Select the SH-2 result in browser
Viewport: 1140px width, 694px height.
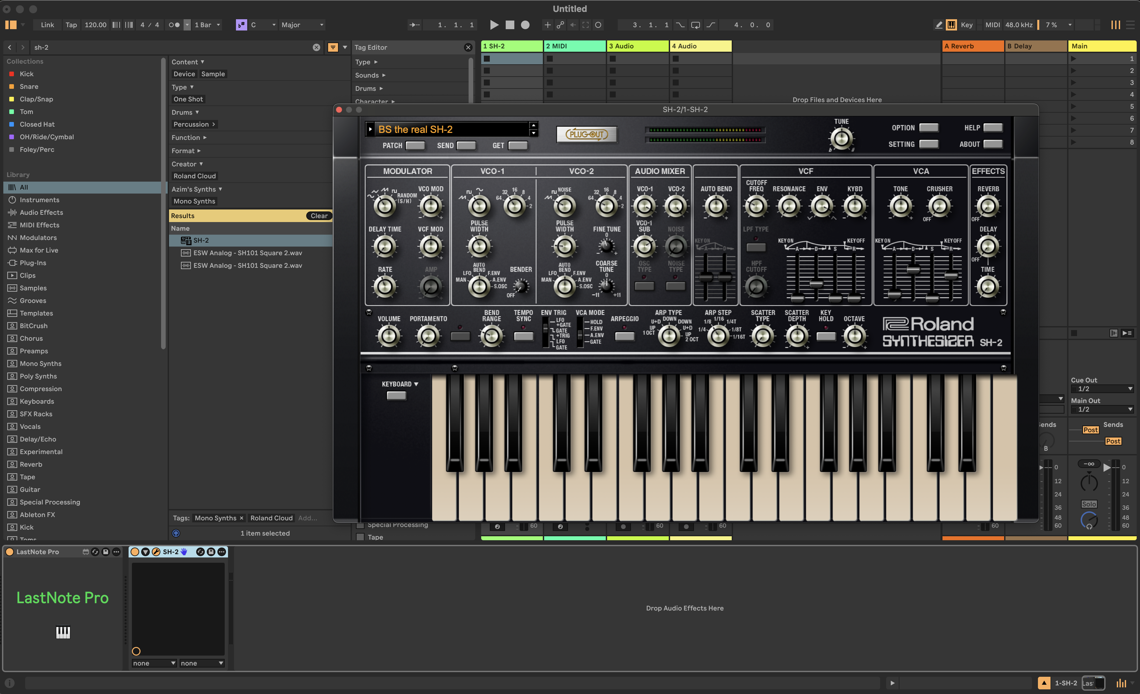[x=201, y=240]
